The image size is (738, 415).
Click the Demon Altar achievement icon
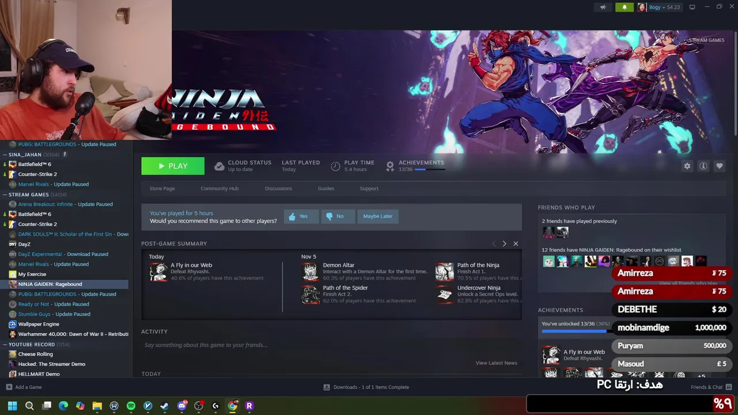[310, 271]
